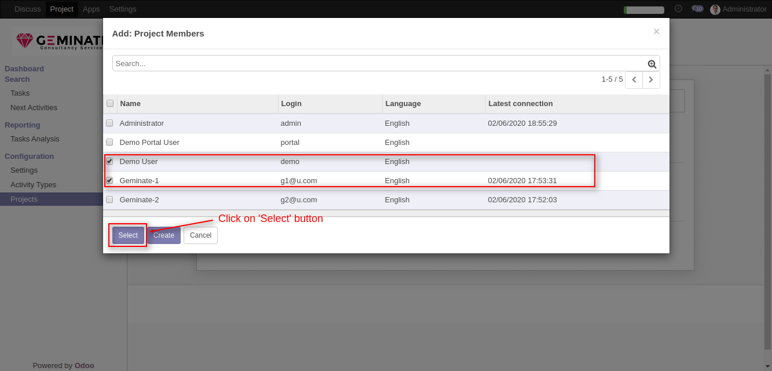772x371 pixels.
Task: Open the Apps menu
Action: point(92,9)
